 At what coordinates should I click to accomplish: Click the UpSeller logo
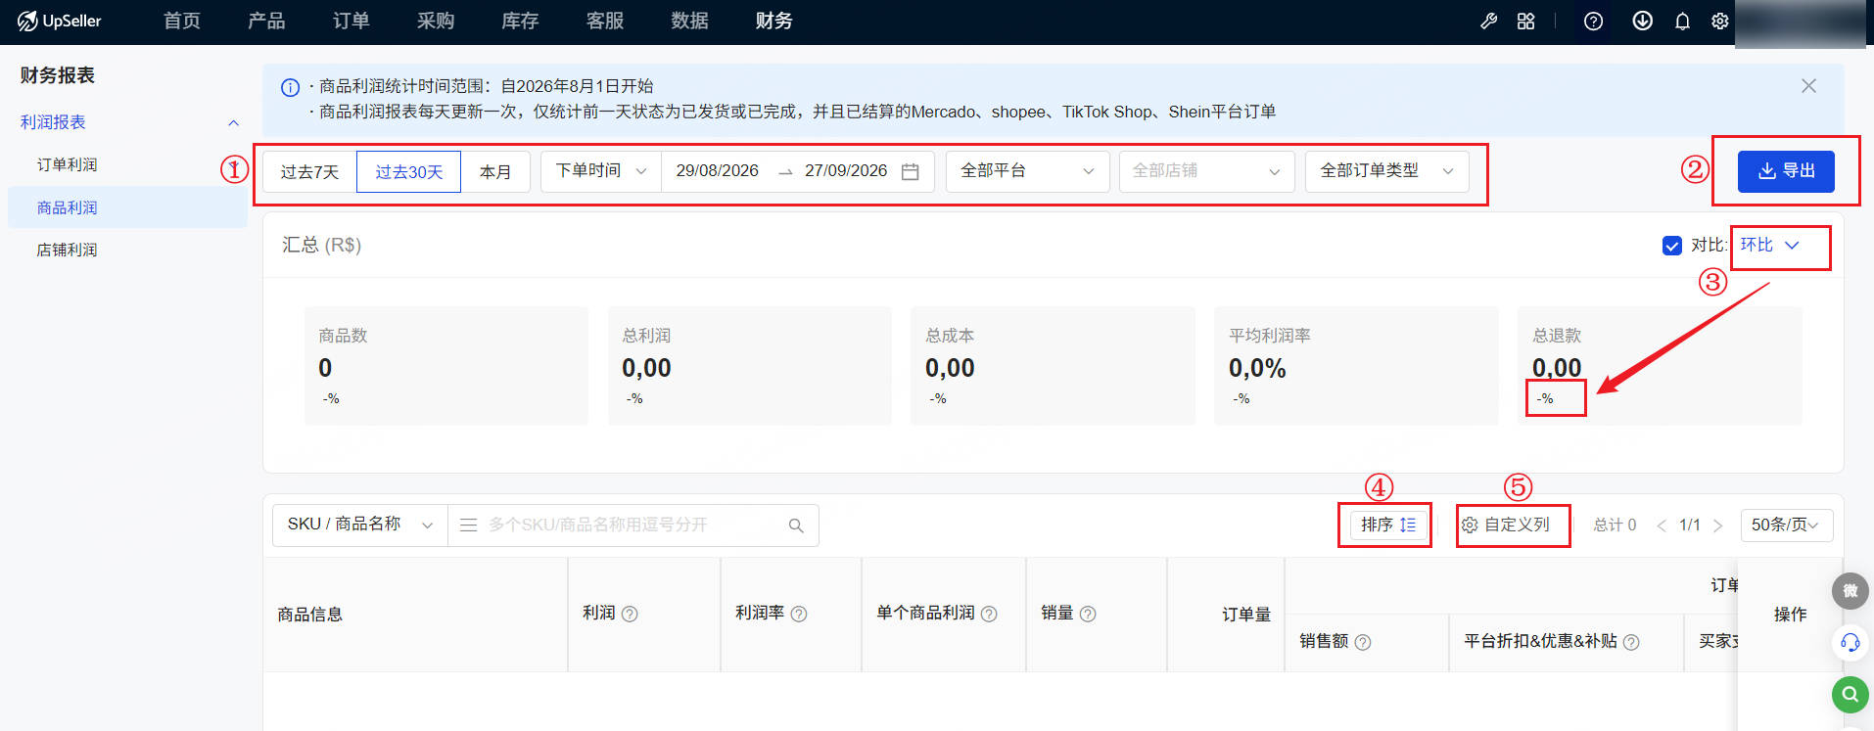click(59, 21)
